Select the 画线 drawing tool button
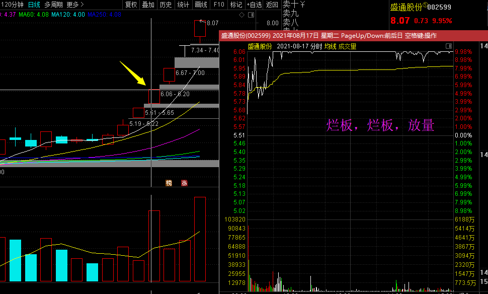Viewport: 488px width, 294px height. point(201,5)
